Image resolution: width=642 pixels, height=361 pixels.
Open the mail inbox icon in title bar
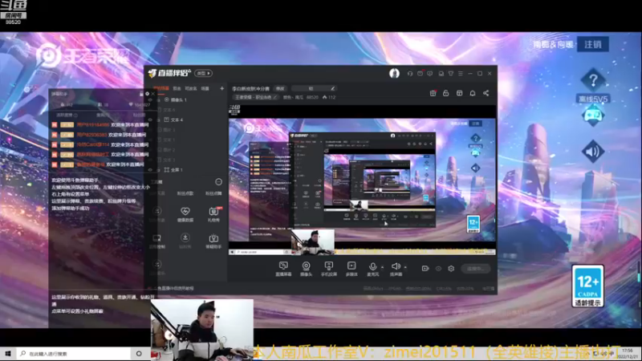click(x=420, y=74)
